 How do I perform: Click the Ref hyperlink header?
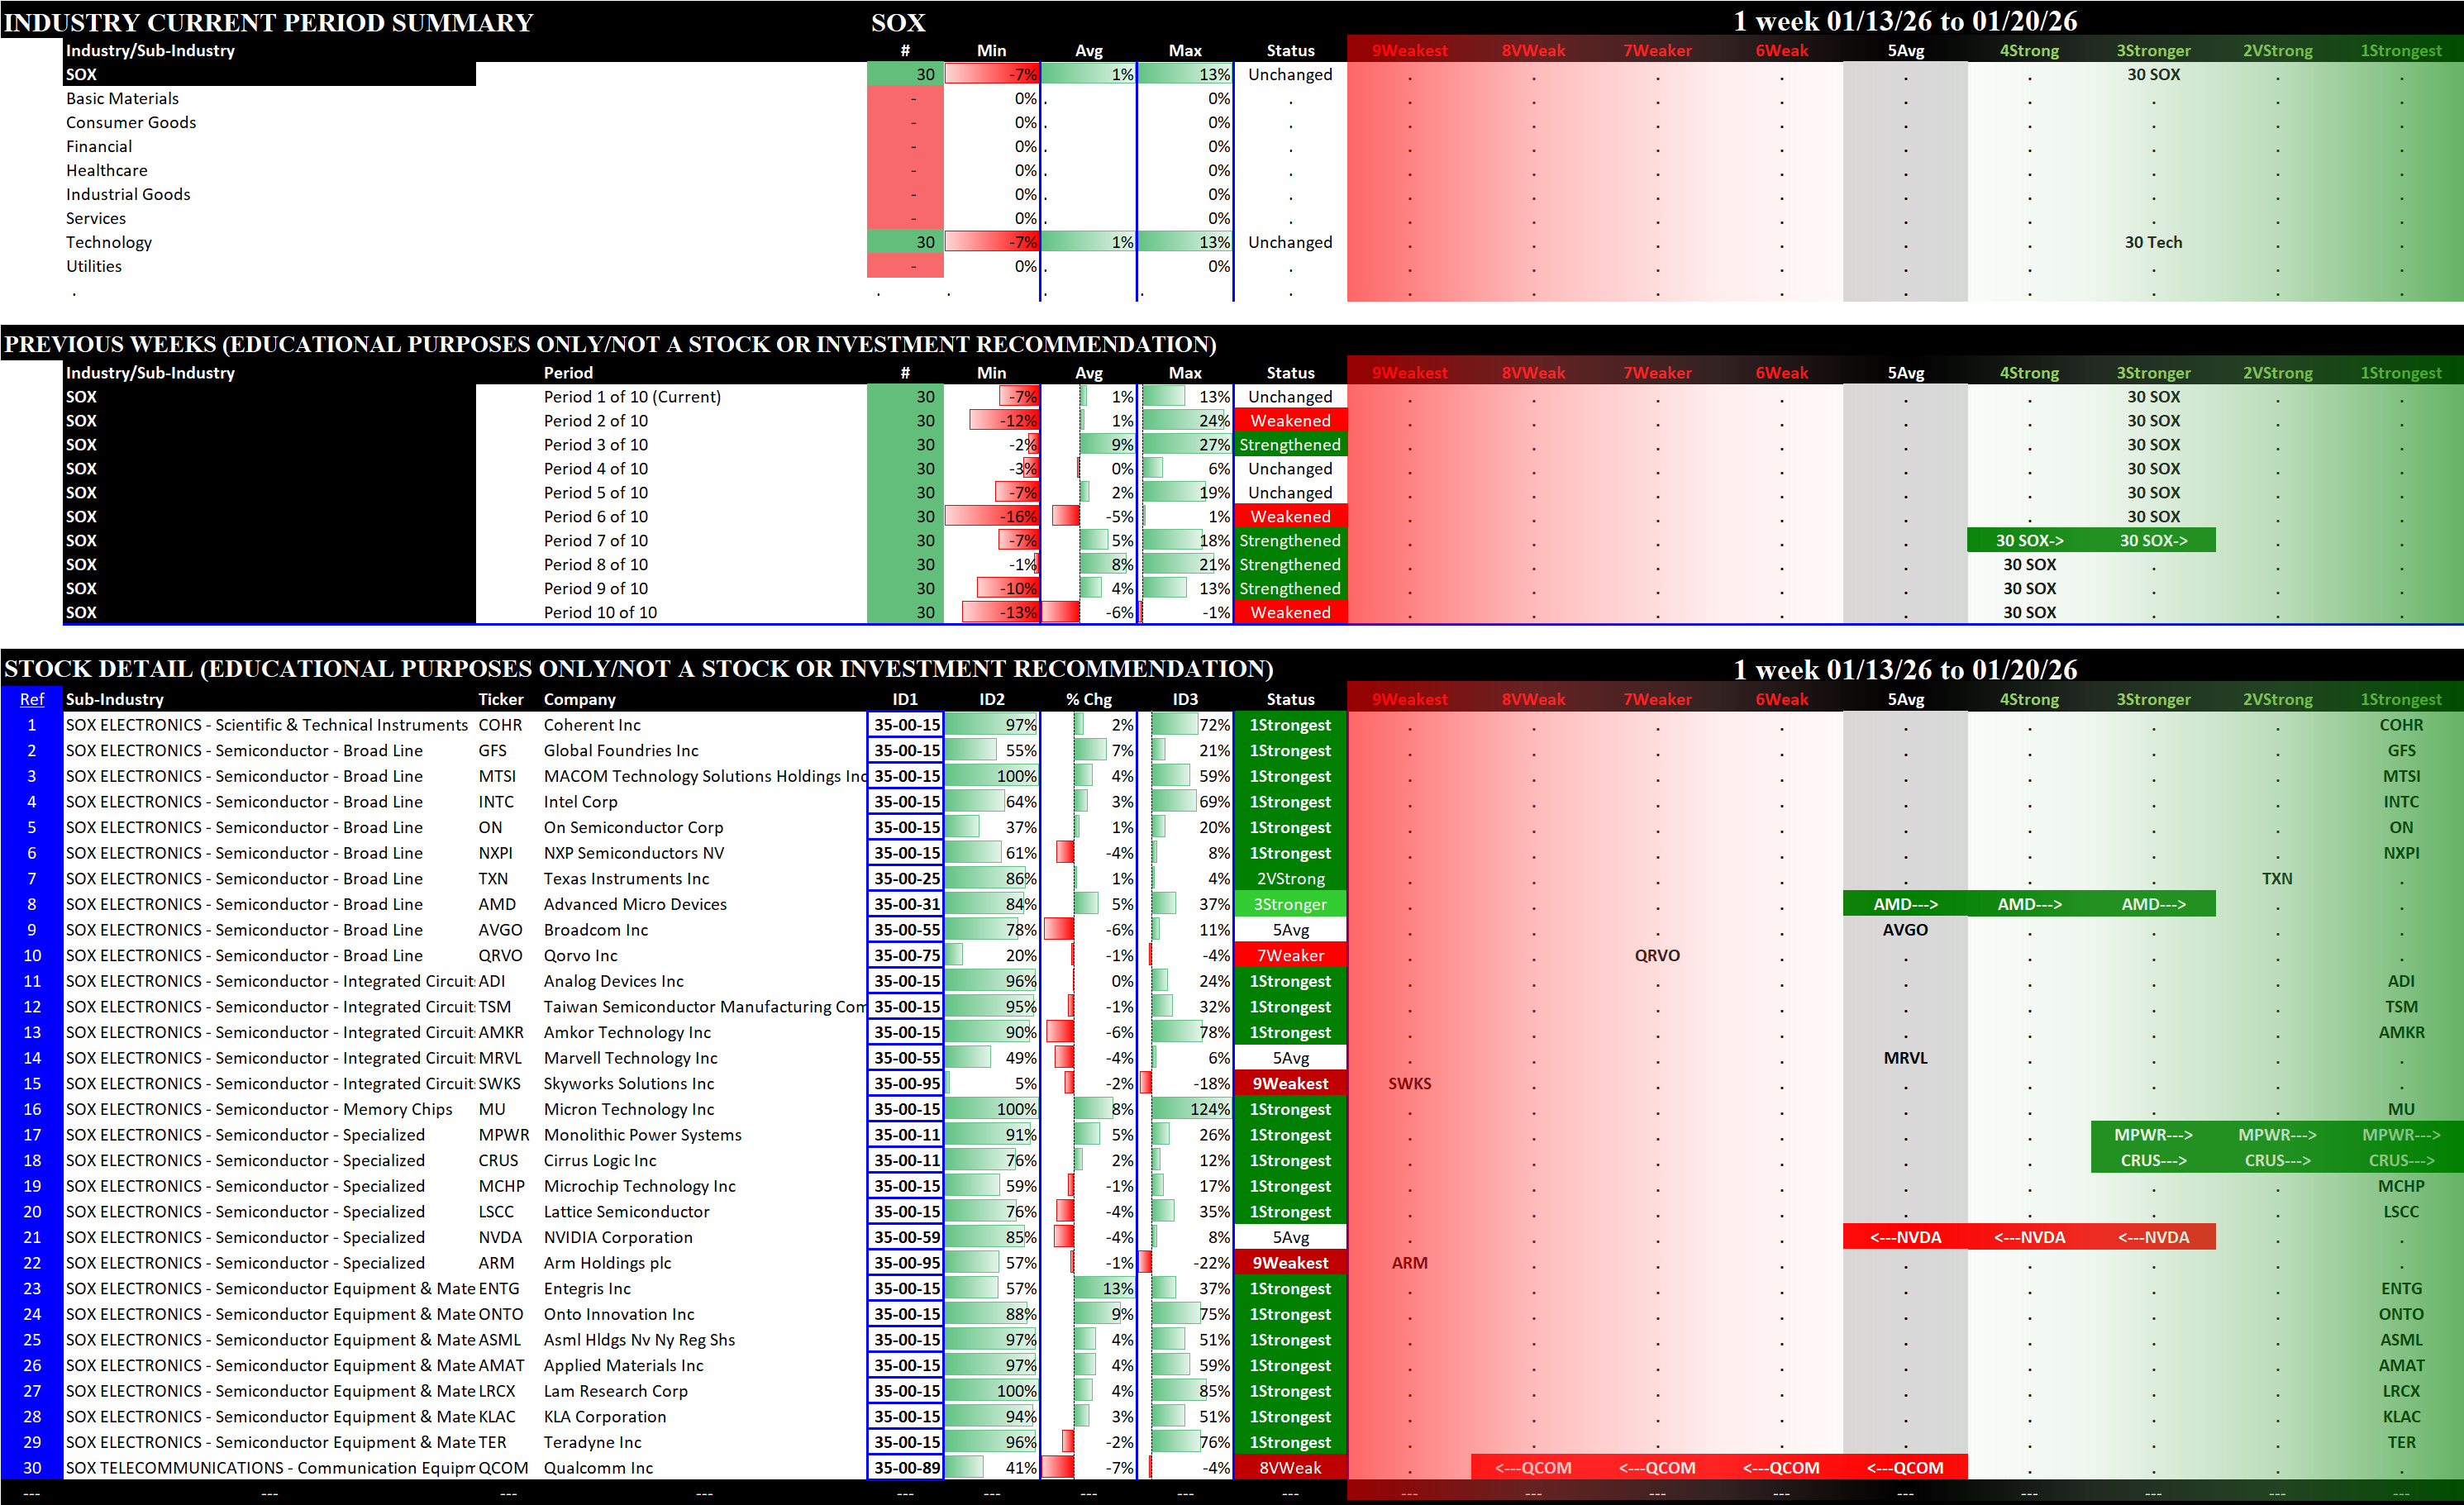(x=32, y=699)
